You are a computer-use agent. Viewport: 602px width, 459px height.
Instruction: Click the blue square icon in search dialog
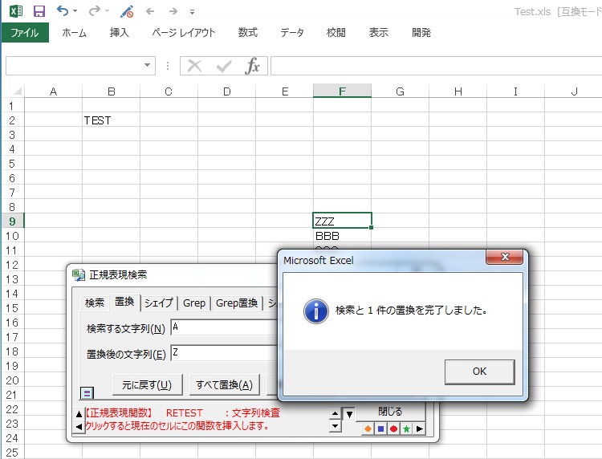tap(380, 429)
